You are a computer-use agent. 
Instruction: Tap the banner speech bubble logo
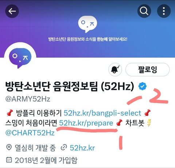coord(87,24)
